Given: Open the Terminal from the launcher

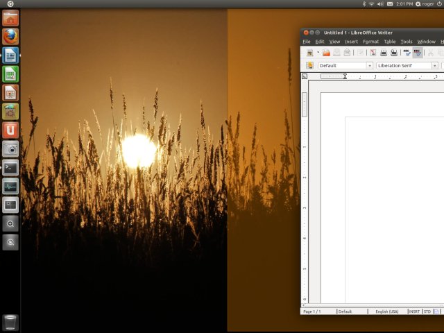Looking at the screenshot, I should pos(10,167).
